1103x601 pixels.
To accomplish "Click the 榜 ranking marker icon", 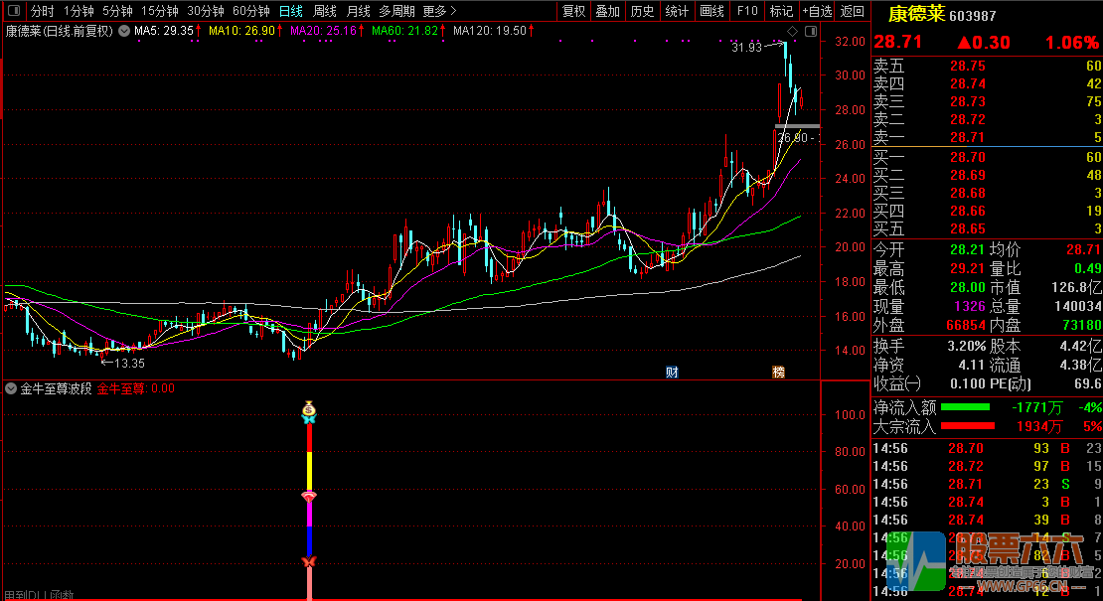I will (x=778, y=373).
